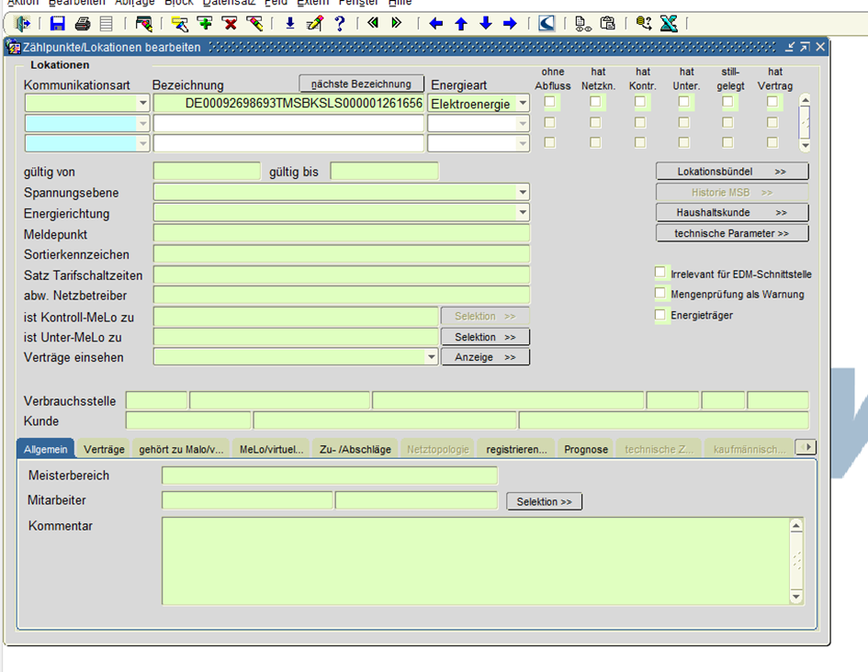Click the Kommentar scrollbar down arrow
The height and width of the screenshot is (672, 868).
point(796,597)
